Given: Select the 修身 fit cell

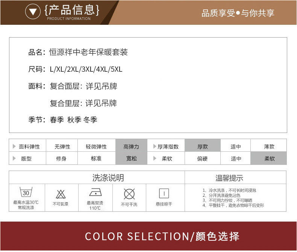Looking at the screenshot, I should point(62,158).
